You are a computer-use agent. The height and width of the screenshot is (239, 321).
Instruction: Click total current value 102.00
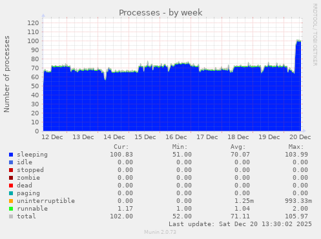click(121, 216)
